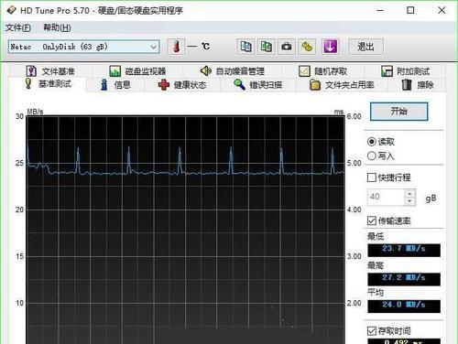Click the green copy screenshot icon
The image size is (458, 344).
click(x=267, y=47)
